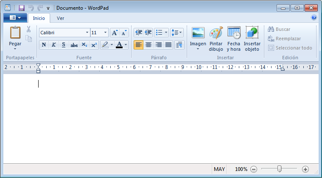Click the Insertar objeto icon

[x=252, y=33]
